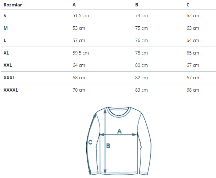Click the letter C beside the sleeve

[x=90, y=142]
